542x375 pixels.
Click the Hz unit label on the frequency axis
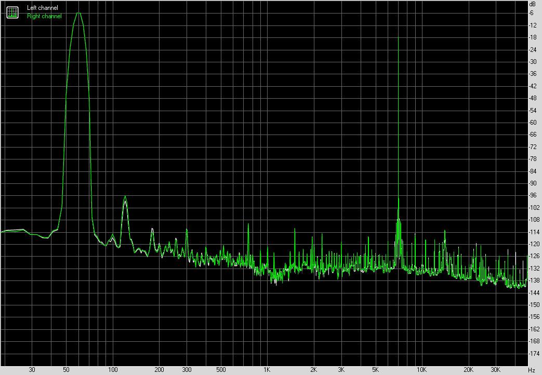(531, 370)
